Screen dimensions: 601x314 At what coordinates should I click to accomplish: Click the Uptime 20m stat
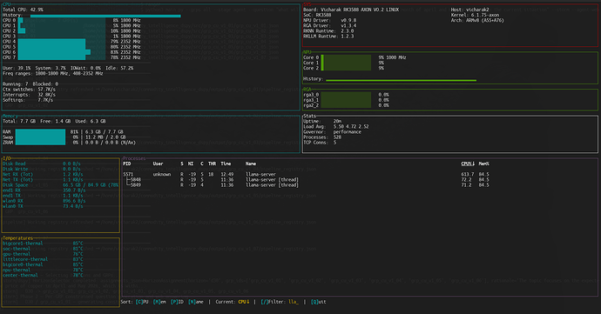pos(322,121)
